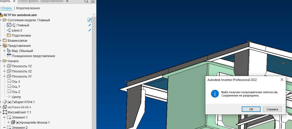The height and width of the screenshot is (129, 292).
Task: Click the Взаимосвязи folder icon
Action: 5,40
